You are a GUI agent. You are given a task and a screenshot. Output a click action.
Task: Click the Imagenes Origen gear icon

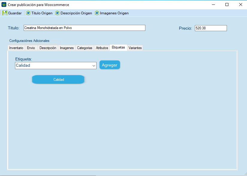97,13
